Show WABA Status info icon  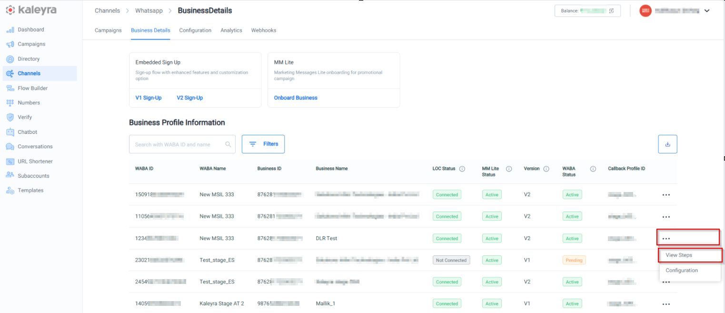[593, 169]
